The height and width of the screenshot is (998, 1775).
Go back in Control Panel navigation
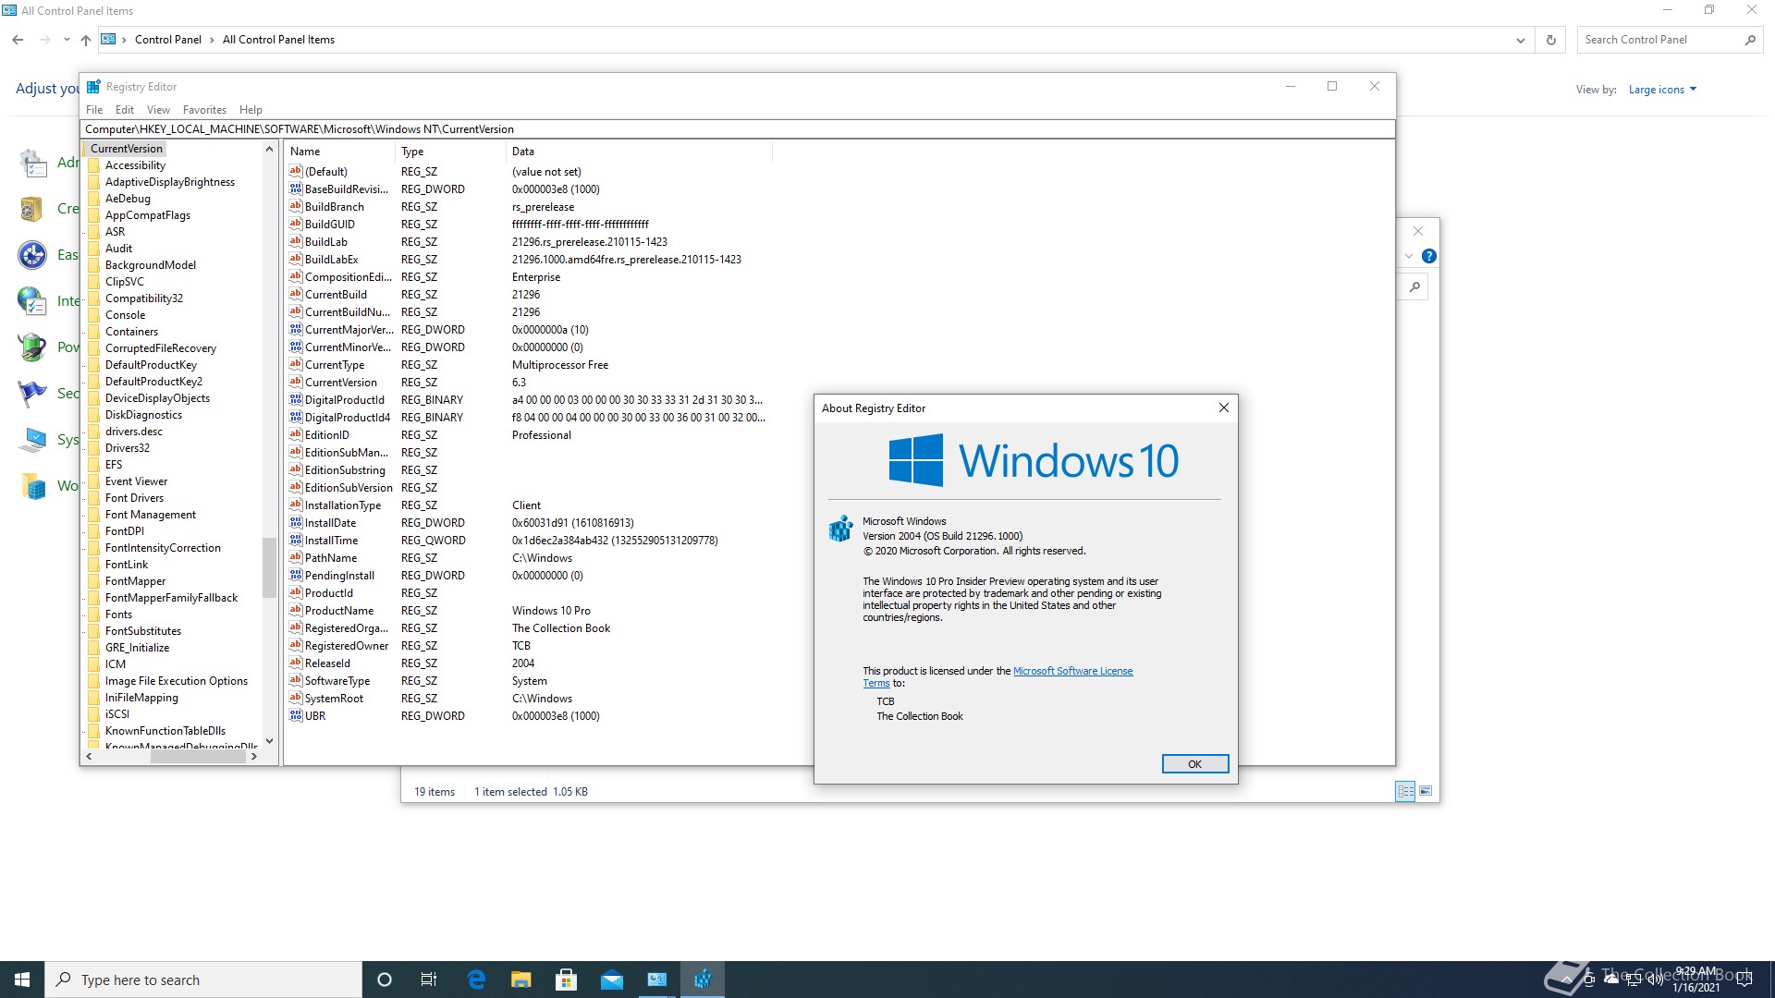click(x=18, y=40)
